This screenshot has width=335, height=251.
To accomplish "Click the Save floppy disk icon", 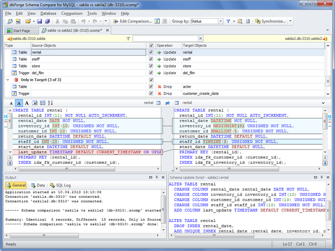I will (x=39, y=21).
